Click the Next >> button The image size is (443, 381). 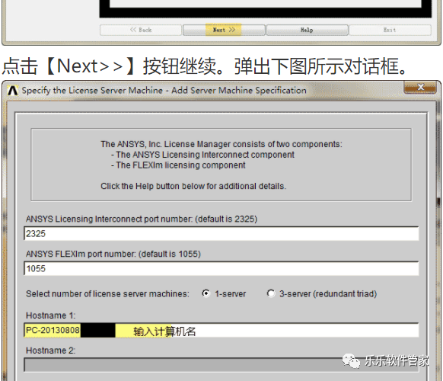[x=224, y=30]
